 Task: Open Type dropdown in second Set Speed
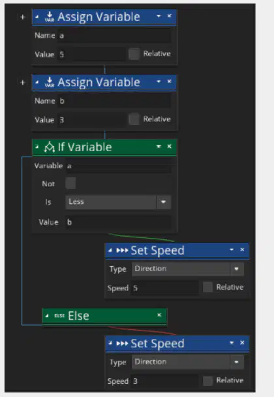pos(188,362)
